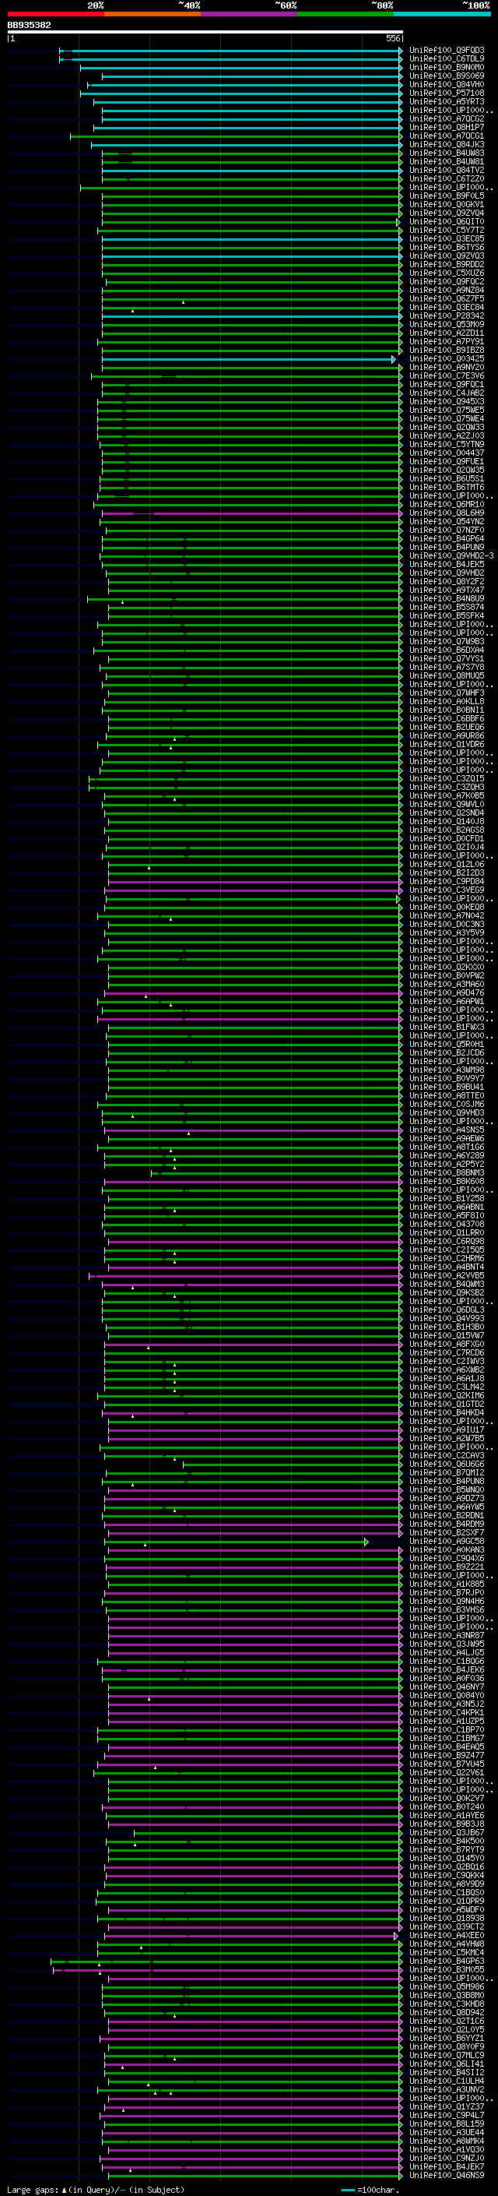The width and height of the screenshot is (498, 2196).
Task: Click the UniRef100_B4JEK7 label
Action: [446, 2166]
